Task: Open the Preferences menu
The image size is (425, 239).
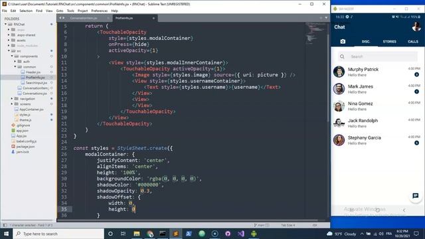Action: coord(99,11)
